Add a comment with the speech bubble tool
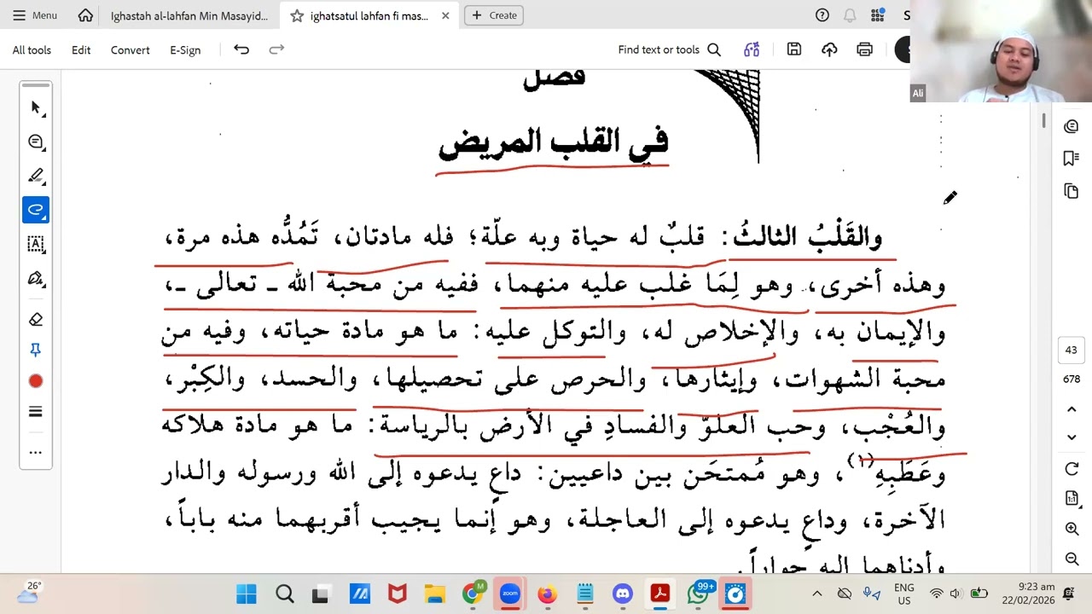Screen dimensions: 1092x614 tap(36, 142)
